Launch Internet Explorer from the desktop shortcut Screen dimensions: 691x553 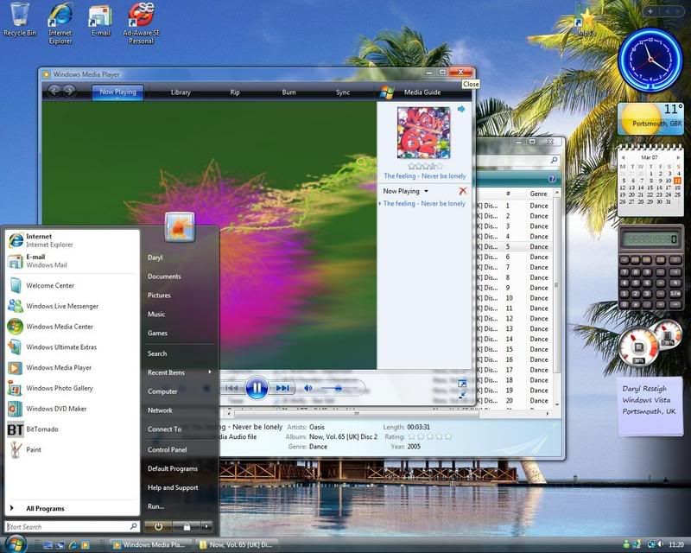click(x=60, y=23)
